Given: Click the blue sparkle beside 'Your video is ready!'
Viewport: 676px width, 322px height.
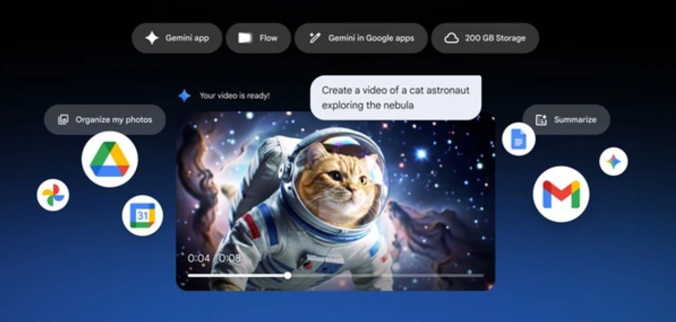Looking at the screenshot, I should pyautogui.click(x=185, y=96).
